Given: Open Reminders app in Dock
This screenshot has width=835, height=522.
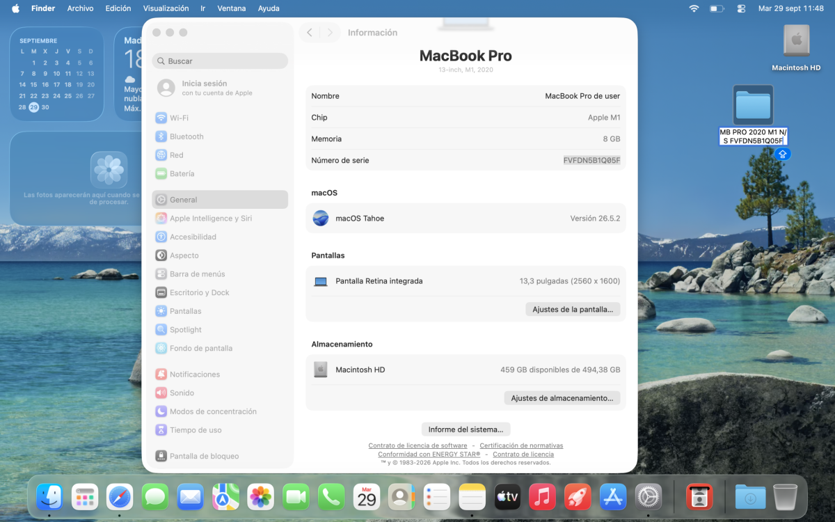Looking at the screenshot, I should coord(437,497).
